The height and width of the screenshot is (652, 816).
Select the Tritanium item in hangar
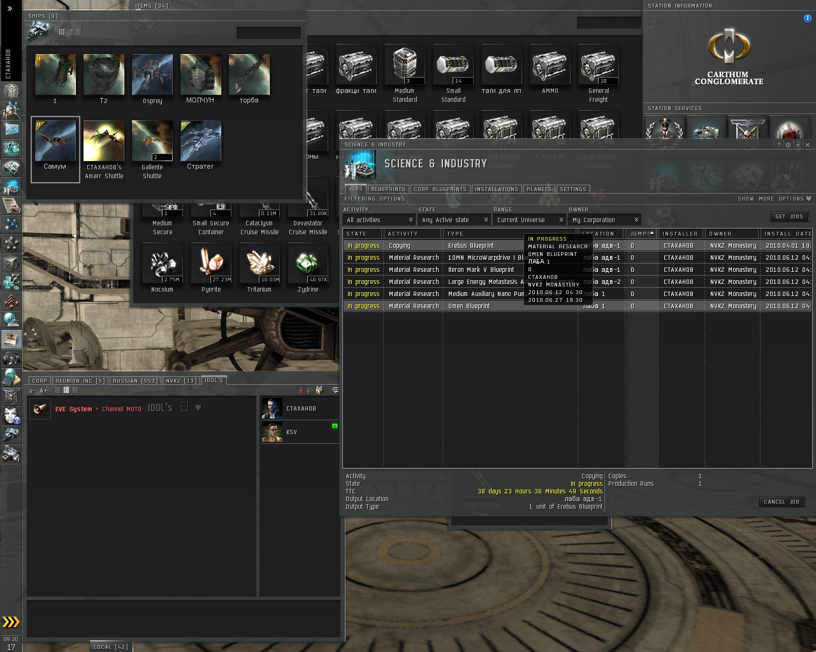(259, 270)
